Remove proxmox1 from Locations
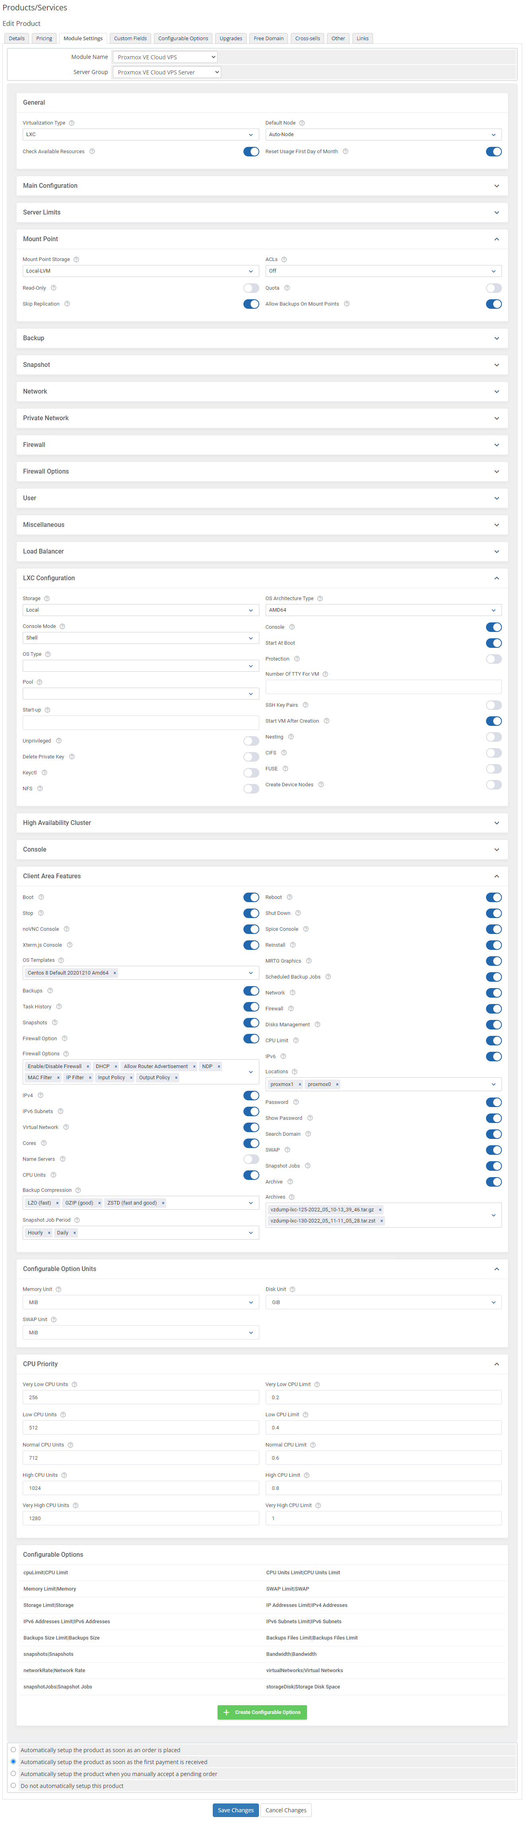Screen dimensions: 525x1821 (299, 1084)
